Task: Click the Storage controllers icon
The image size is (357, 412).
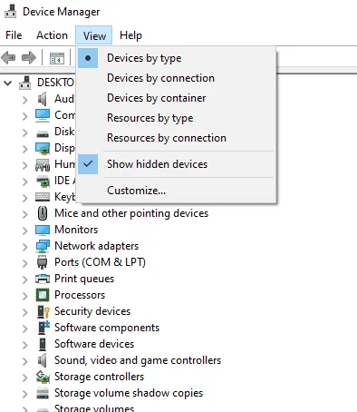Action: tap(43, 377)
